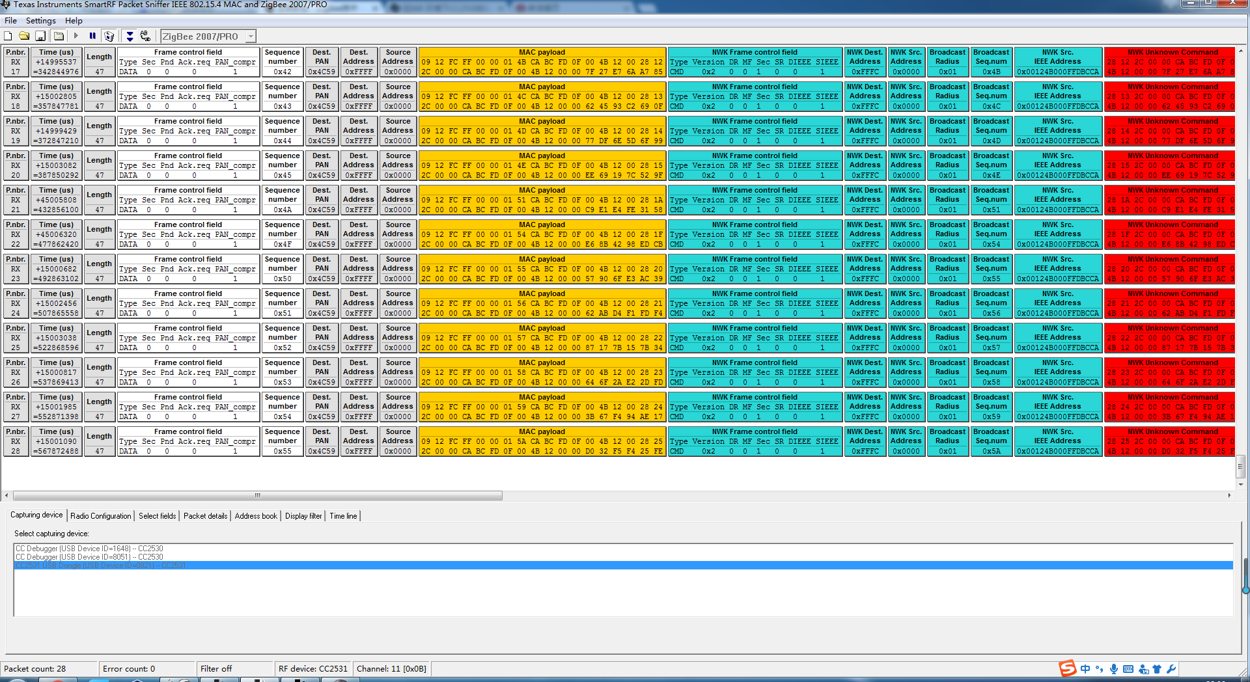1250x682 pixels.
Task: Click packet 18 sequence number 0x43
Action: (283, 96)
